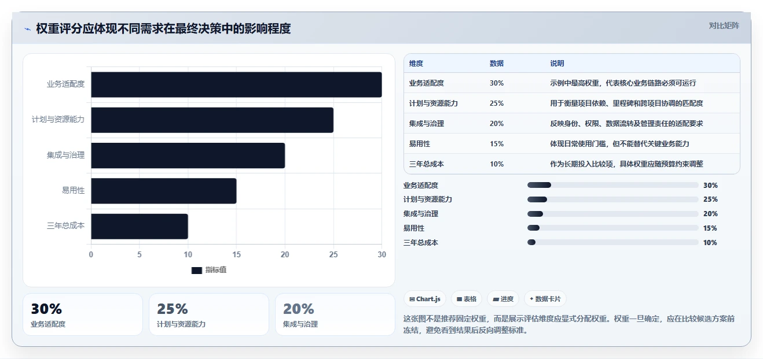Click description 体现日常使用门槛，但不能替代关键业务能力
Viewport: 763px width, 359px height.
click(619, 144)
